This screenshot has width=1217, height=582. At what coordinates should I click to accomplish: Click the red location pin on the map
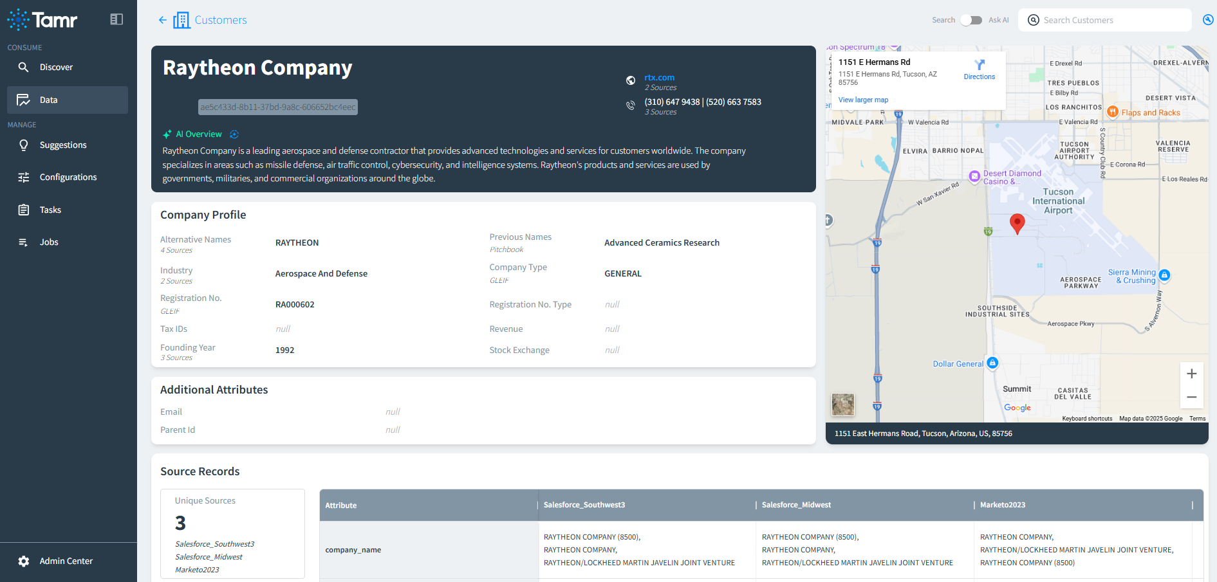tap(1017, 224)
